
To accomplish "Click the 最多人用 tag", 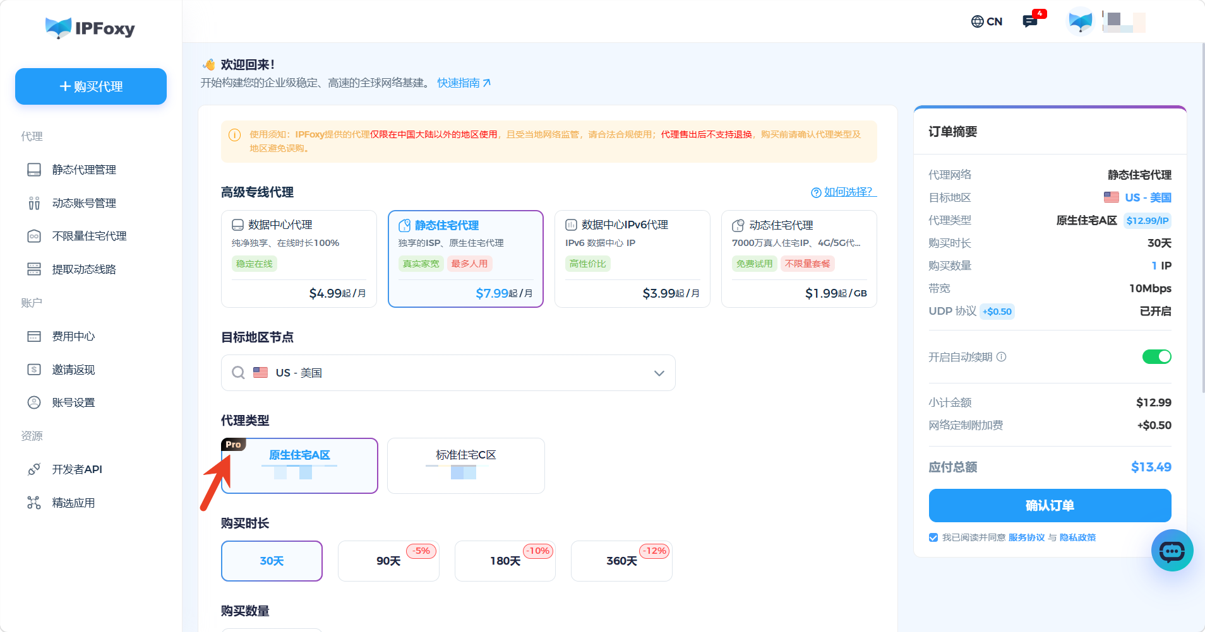I will click(469, 264).
